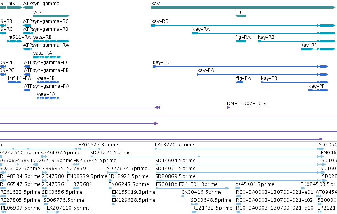Click transcript kay-RB
Viewport: 337px width, 214px height.
click(297, 41)
